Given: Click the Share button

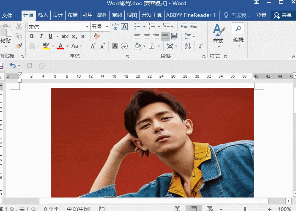Looking at the screenshot, I should click(x=283, y=15).
